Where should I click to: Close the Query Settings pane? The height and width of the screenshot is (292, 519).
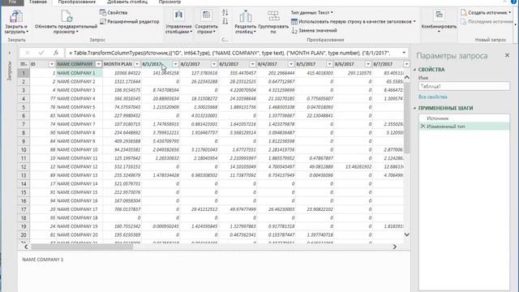507,55
